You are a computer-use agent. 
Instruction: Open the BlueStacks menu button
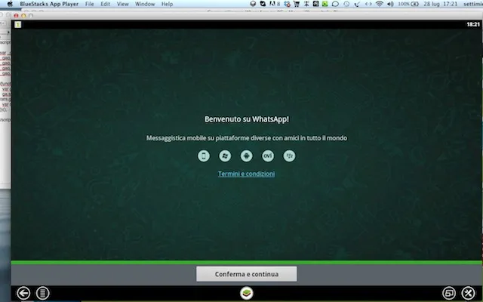pyautogui.click(x=42, y=293)
